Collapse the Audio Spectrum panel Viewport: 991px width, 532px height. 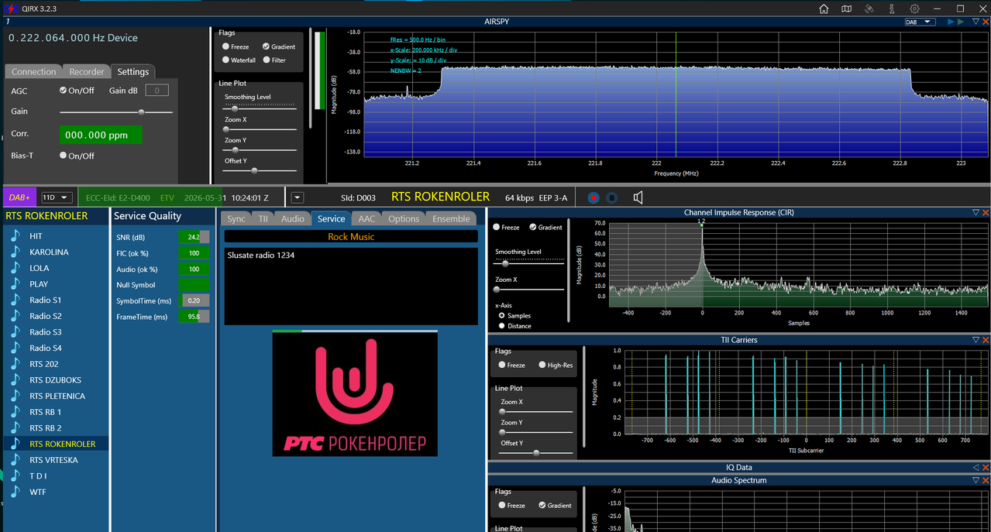(976, 481)
